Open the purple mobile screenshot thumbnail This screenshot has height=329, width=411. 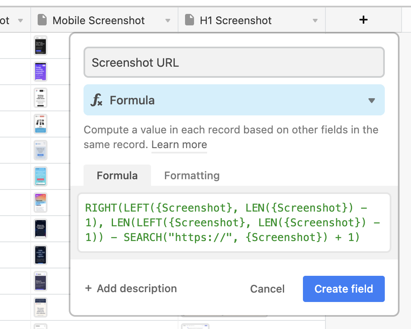pyautogui.click(x=40, y=72)
